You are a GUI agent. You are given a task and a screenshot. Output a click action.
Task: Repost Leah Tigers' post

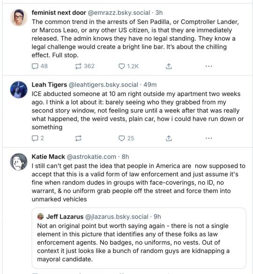tap(78, 138)
